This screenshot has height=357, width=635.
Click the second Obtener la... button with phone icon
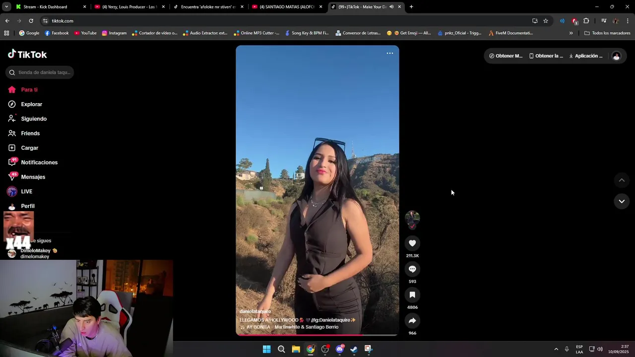546,56
